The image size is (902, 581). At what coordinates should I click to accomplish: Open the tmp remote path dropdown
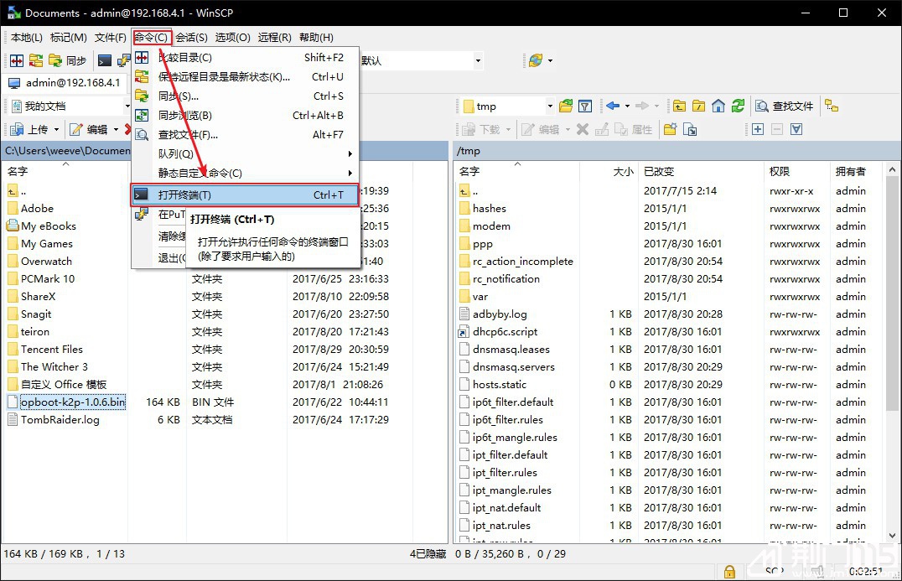tap(550, 106)
